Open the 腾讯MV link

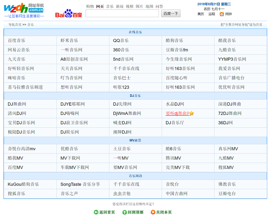[x=173, y=158]
